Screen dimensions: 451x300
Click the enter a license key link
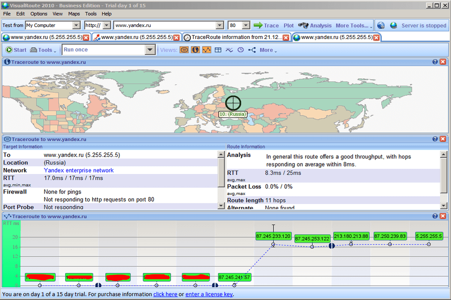coord(209,294)
